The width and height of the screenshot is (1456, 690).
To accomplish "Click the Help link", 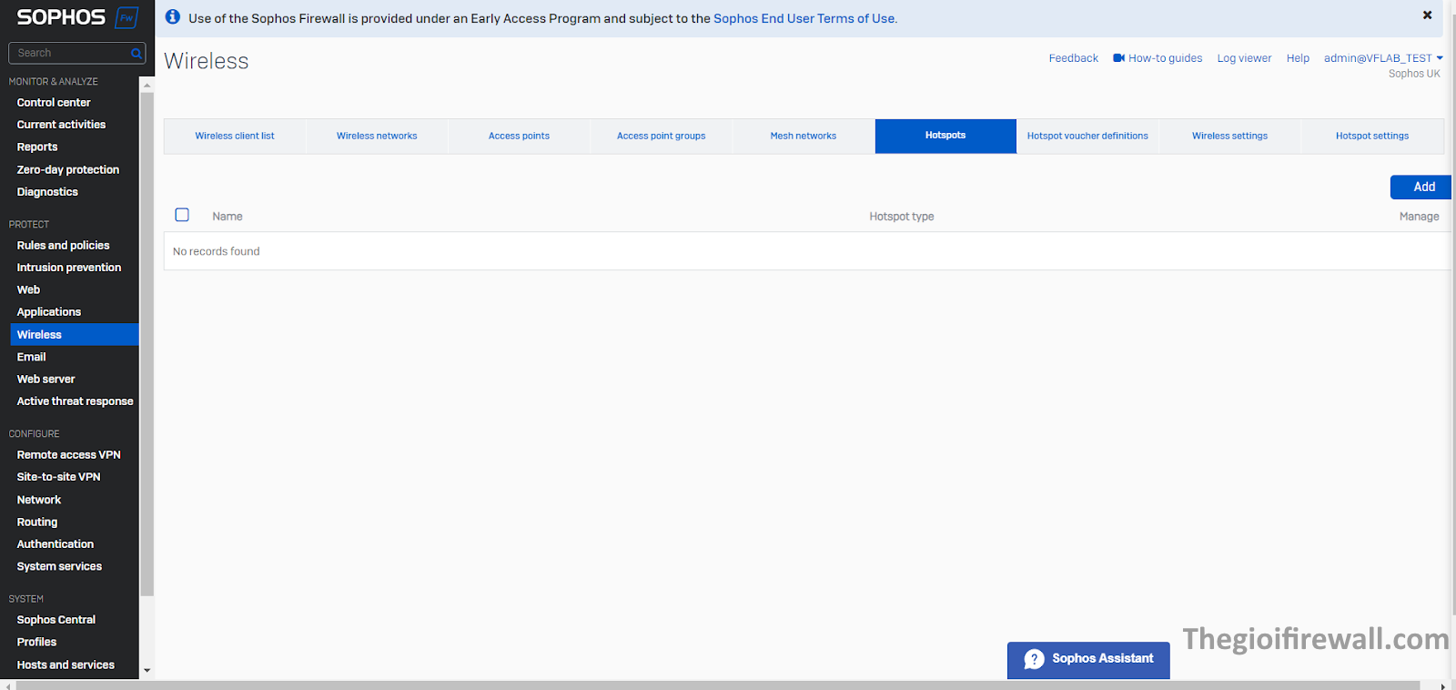I will [x=1298, y=58].
